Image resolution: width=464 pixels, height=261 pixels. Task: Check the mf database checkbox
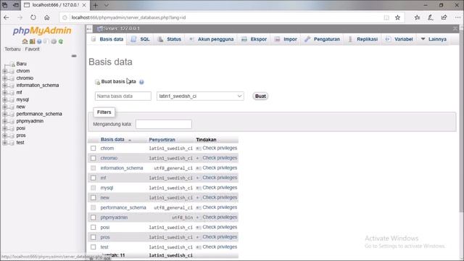click(x=94, y=178)
